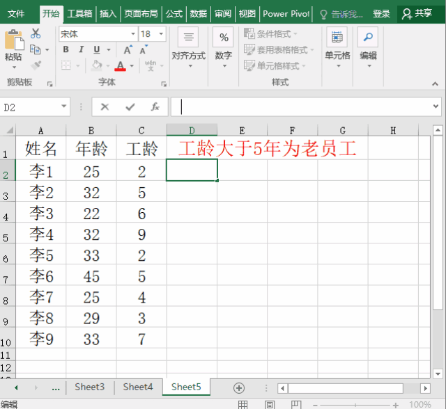Open the underline style dropdown arrow
This screenshot has height=409, width=446.
[x=109, y=49]
